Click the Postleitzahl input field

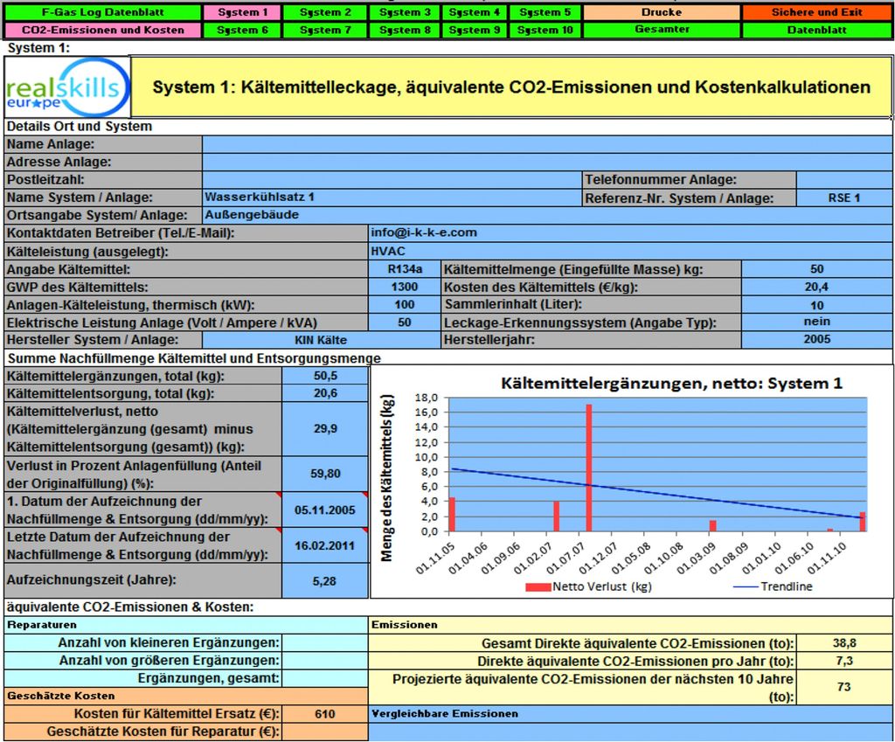(x=392, y=179)
